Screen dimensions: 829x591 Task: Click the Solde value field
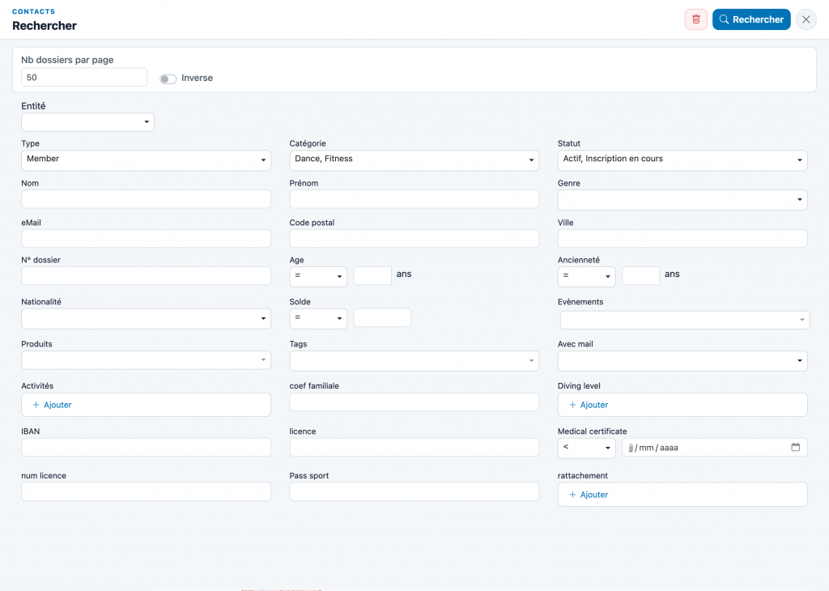(x=382, y=317)
